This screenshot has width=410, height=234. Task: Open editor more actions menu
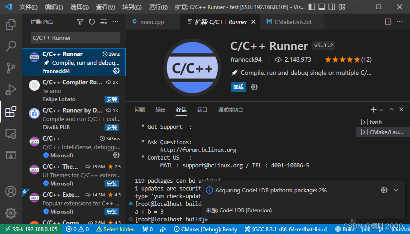[400, 22]
